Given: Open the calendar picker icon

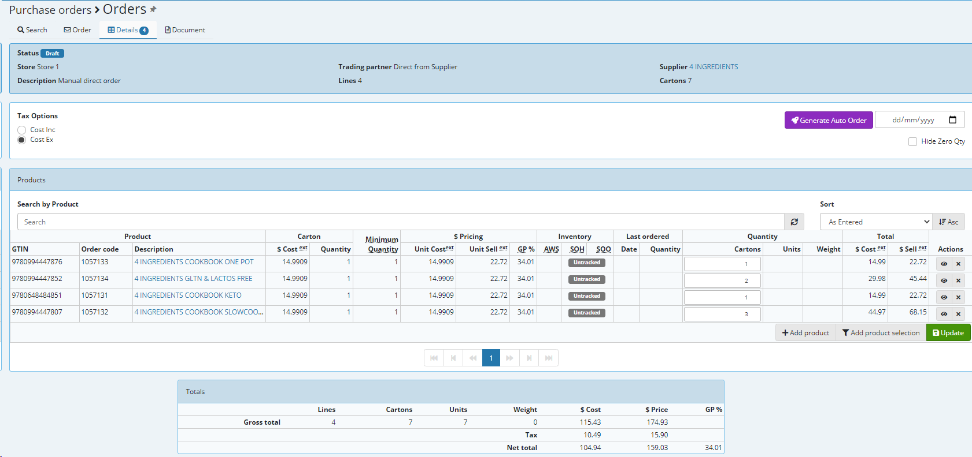Looking at the screenshot, I should tap(953, 120).
